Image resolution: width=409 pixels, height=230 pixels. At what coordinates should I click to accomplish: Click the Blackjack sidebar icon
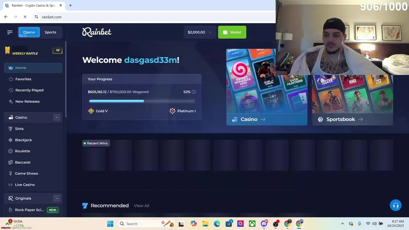(x=11, y=140)
